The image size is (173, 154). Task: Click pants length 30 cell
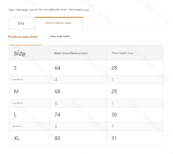click(114, 115)
